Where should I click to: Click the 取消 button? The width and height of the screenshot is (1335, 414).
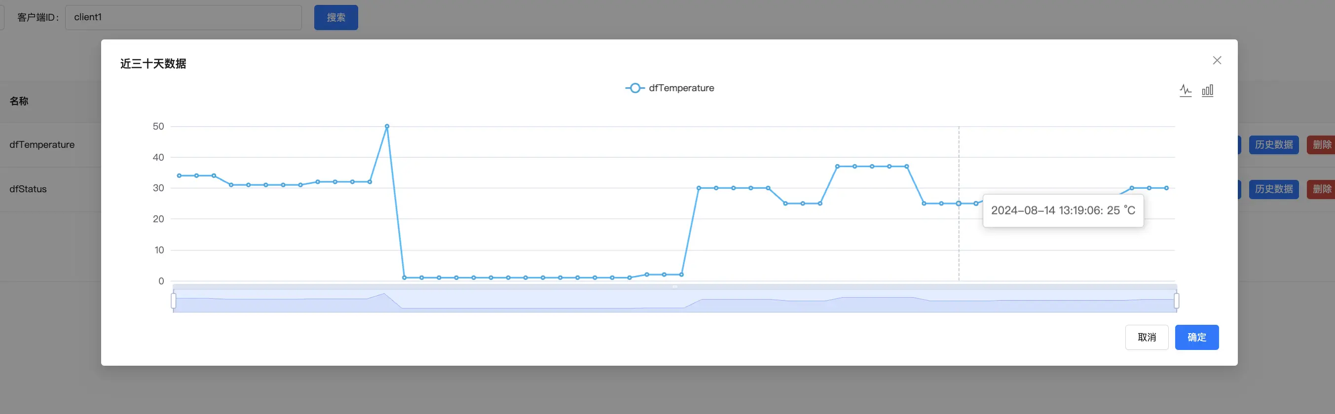[x=1147, y=338]
